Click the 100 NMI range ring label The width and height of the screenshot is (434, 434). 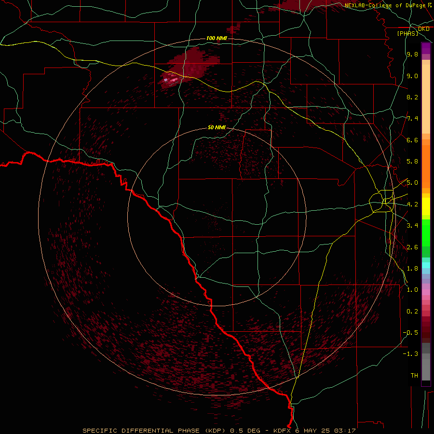pyautogui.click(x=217, y=38)
